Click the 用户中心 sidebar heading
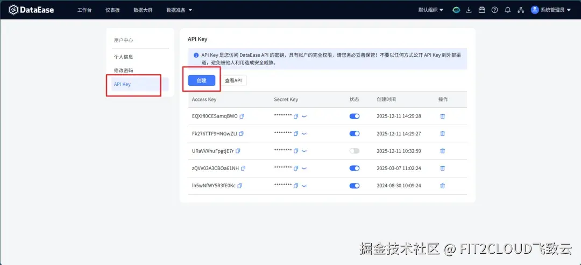This screenshot has width=581, height=265. (x=123, y=40)
